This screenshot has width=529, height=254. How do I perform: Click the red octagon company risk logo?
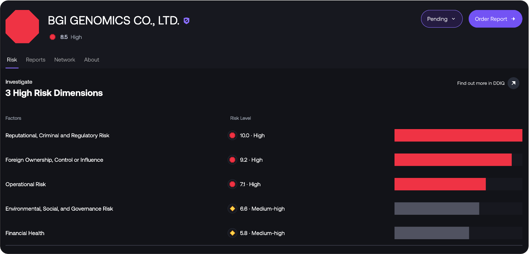tap(22, 27)
